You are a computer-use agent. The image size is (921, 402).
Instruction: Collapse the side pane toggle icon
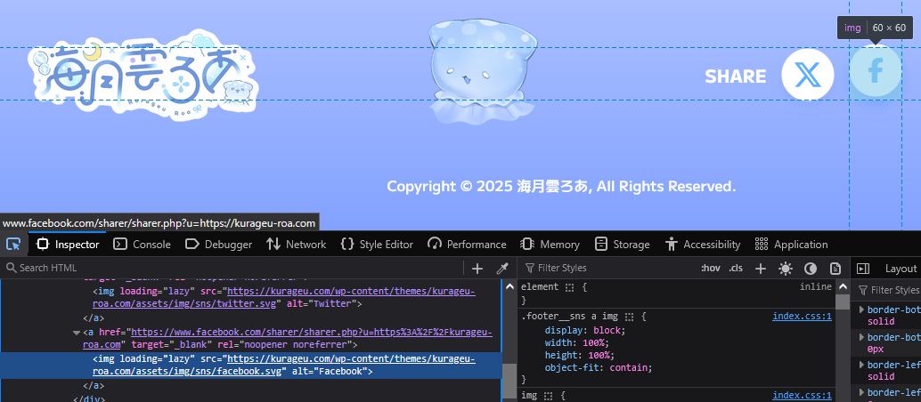[x=863, y=269]
